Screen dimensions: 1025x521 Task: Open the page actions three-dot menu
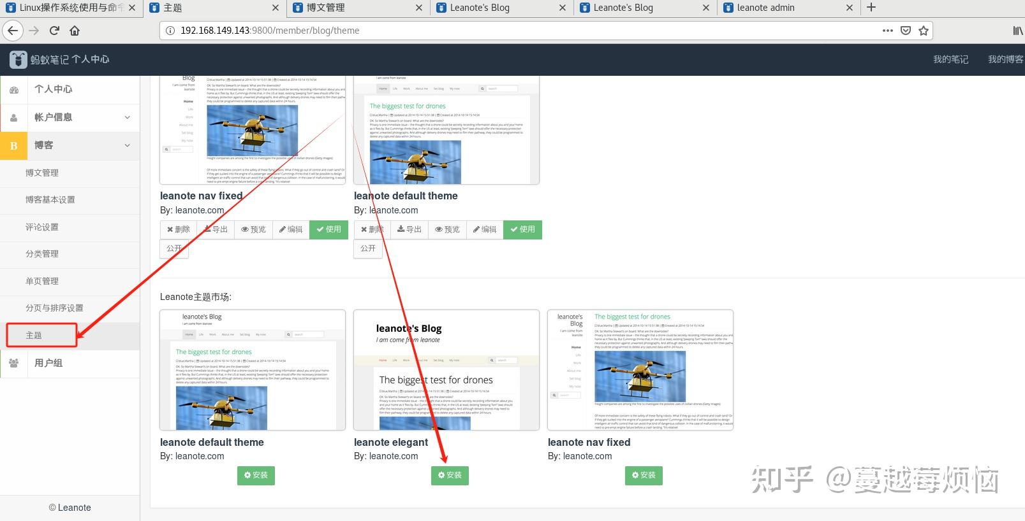[x=887, y=31]
